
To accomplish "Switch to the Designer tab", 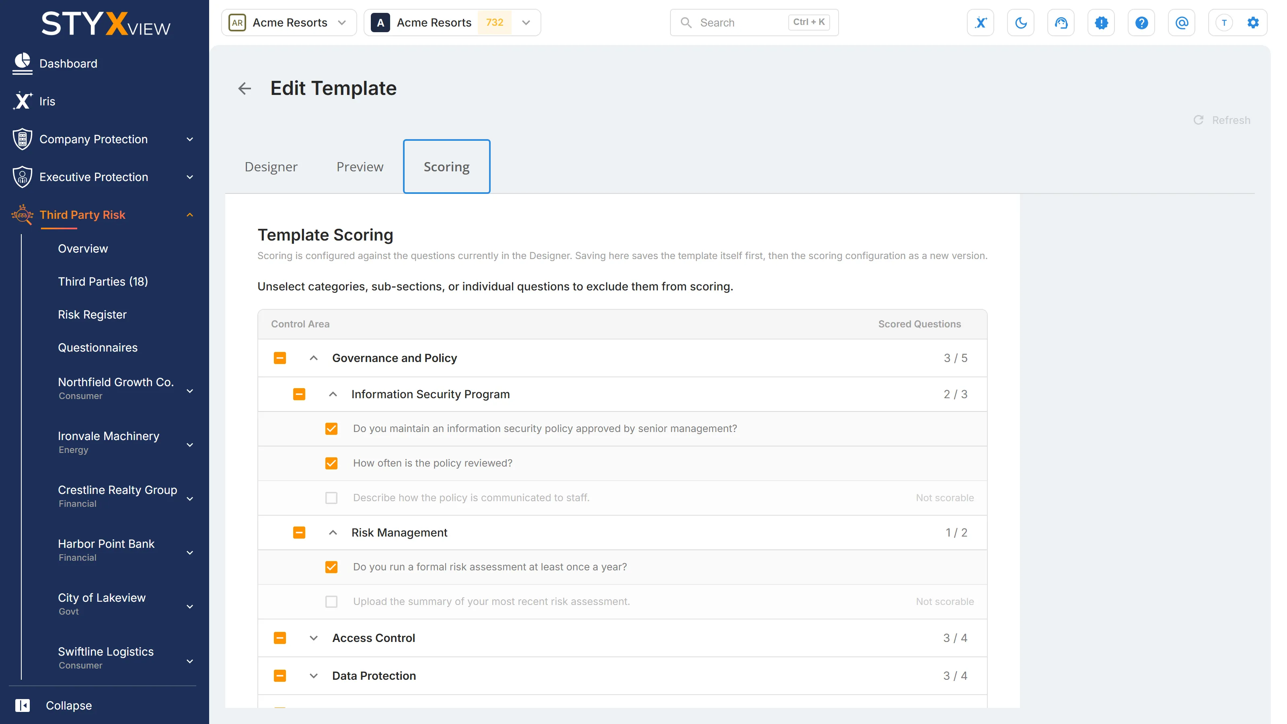I will click(271, 167).
